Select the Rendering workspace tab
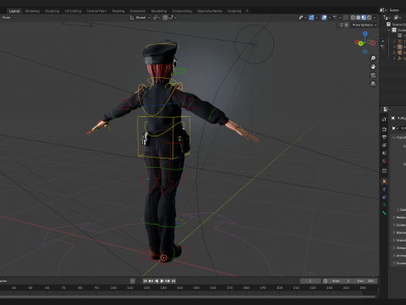Viewport: 406px width, 305px height. pos(159,11)
